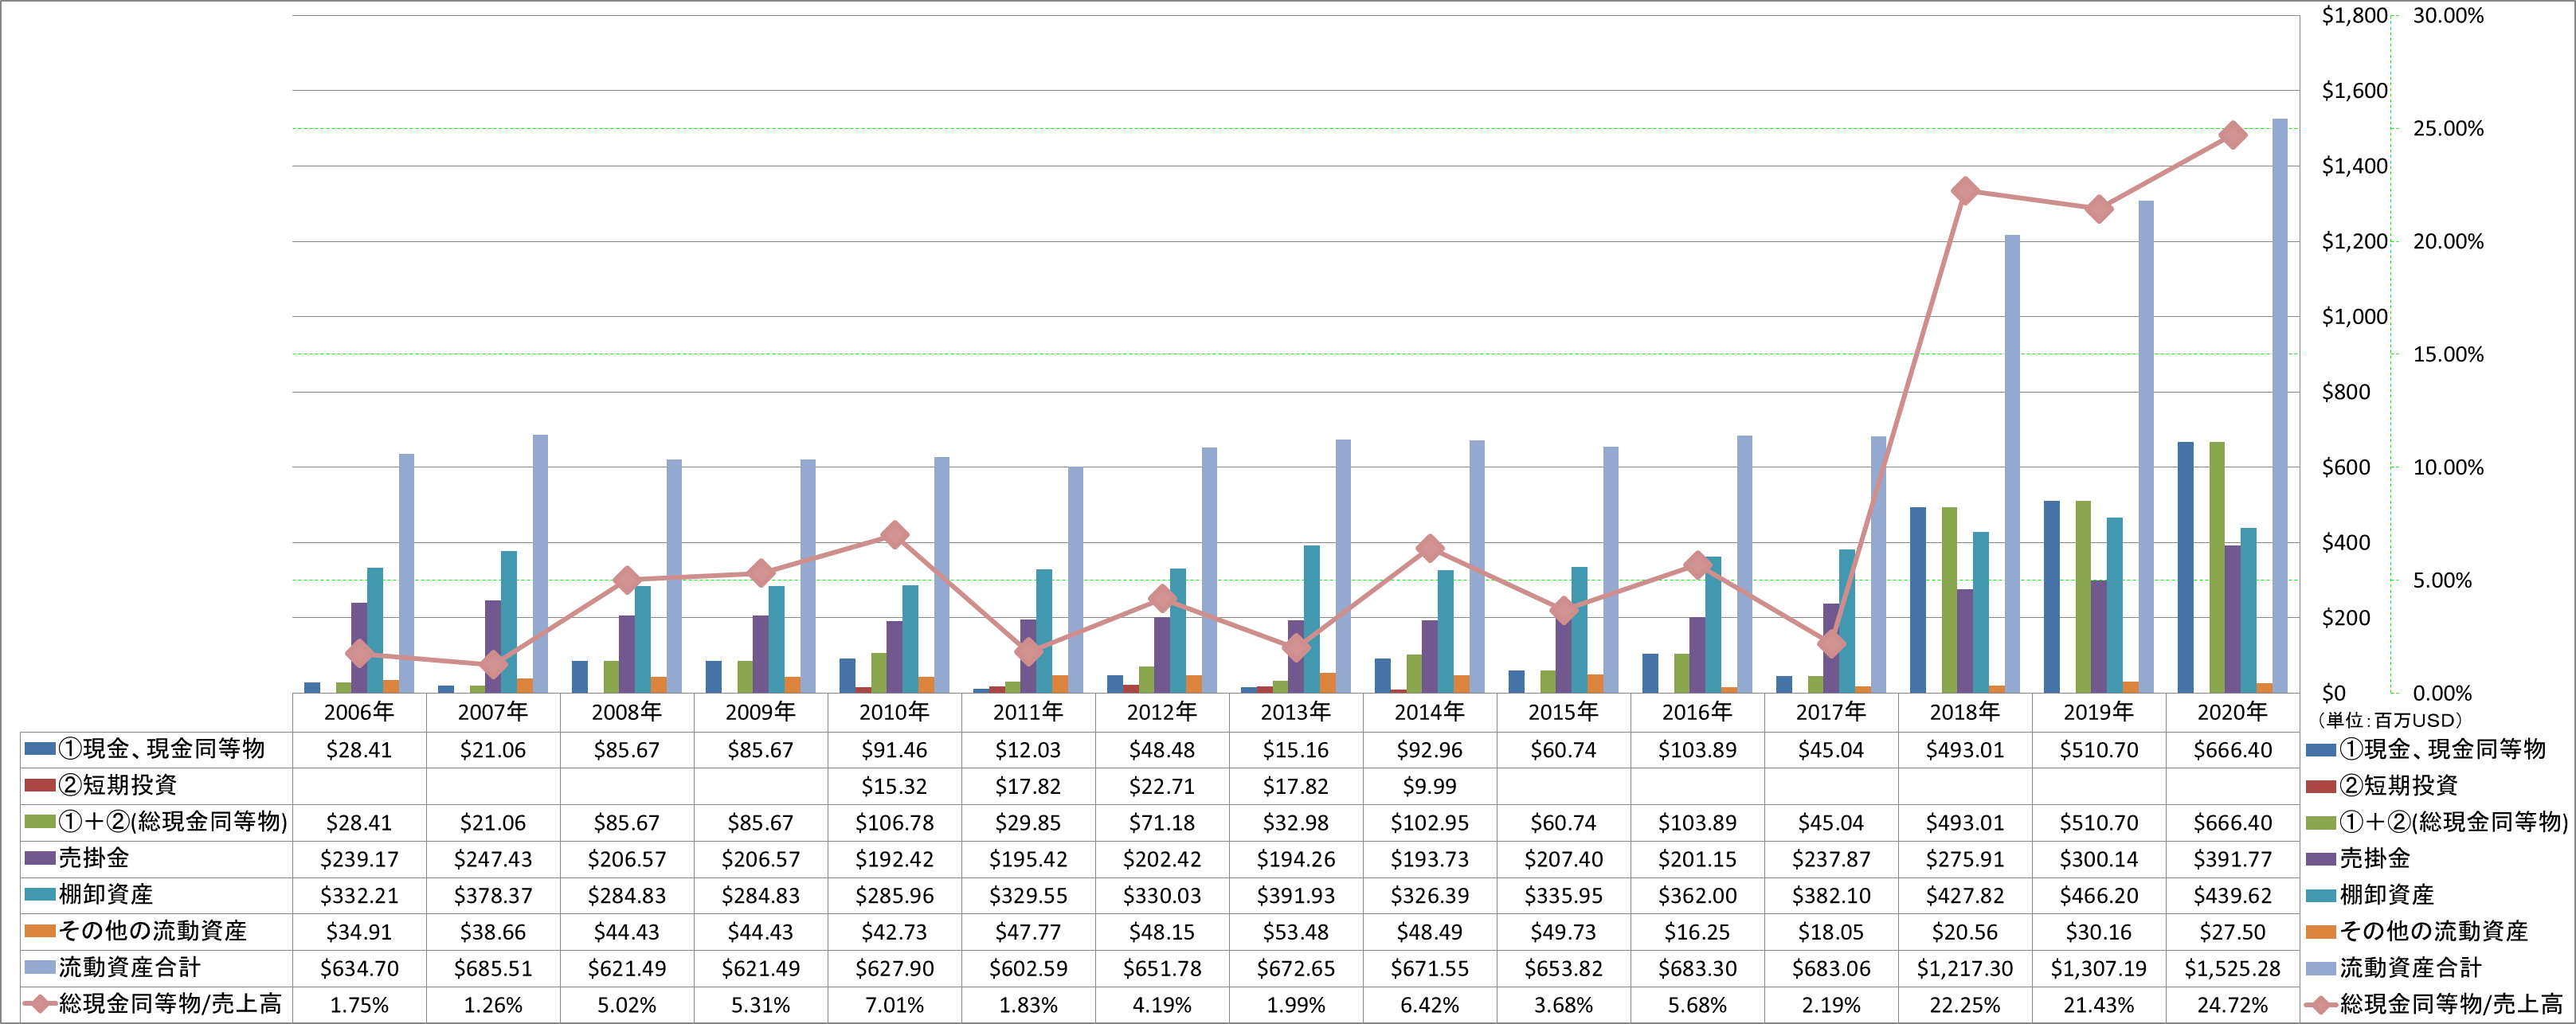
Task: Click the left row label ①+②(総現金同等物)
Action: (x=173, y=822)
